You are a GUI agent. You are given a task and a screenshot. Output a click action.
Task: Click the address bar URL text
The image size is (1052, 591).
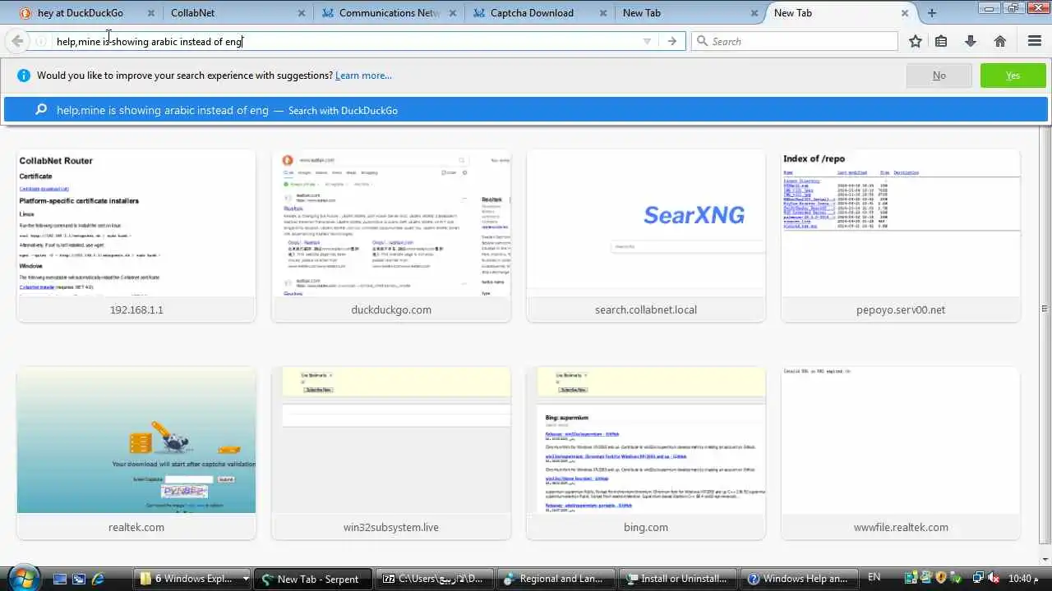pos(150,41)
